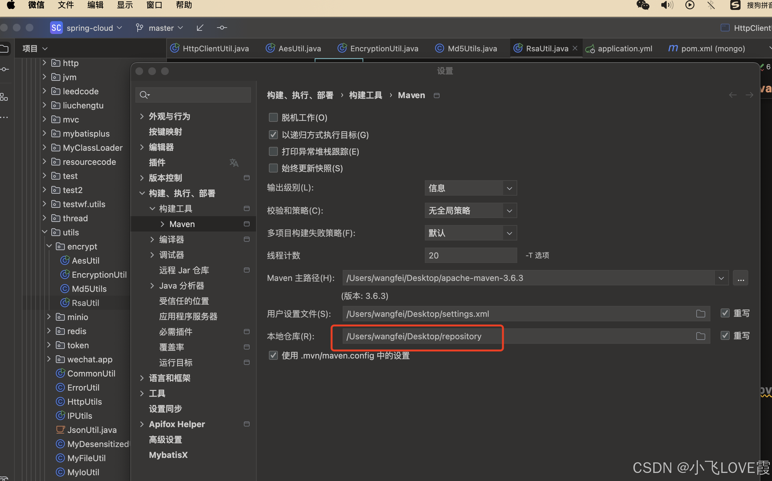Click the commit icon in title bar
This screenshot has width=772, height=481.
click(x=222, y=28)
